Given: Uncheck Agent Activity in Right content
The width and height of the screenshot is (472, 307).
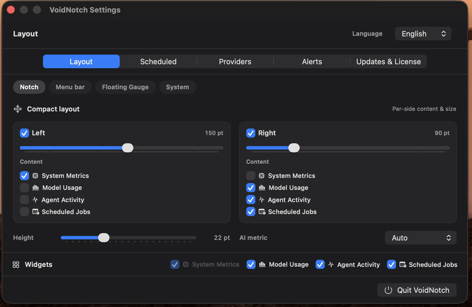Looking at the screenshot, I should 251,200.
